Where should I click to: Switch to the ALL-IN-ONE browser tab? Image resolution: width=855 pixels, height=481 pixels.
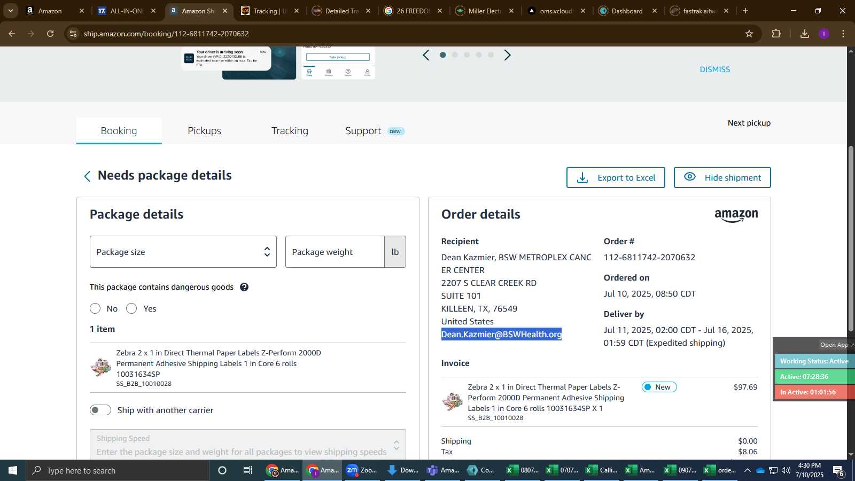[x=126, y=11]
